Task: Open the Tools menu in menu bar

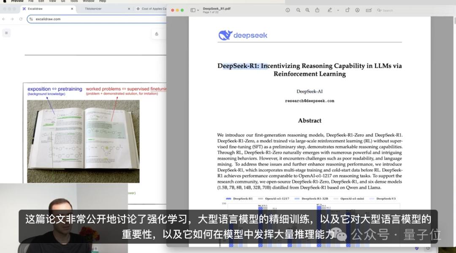Action: point(74,1)
